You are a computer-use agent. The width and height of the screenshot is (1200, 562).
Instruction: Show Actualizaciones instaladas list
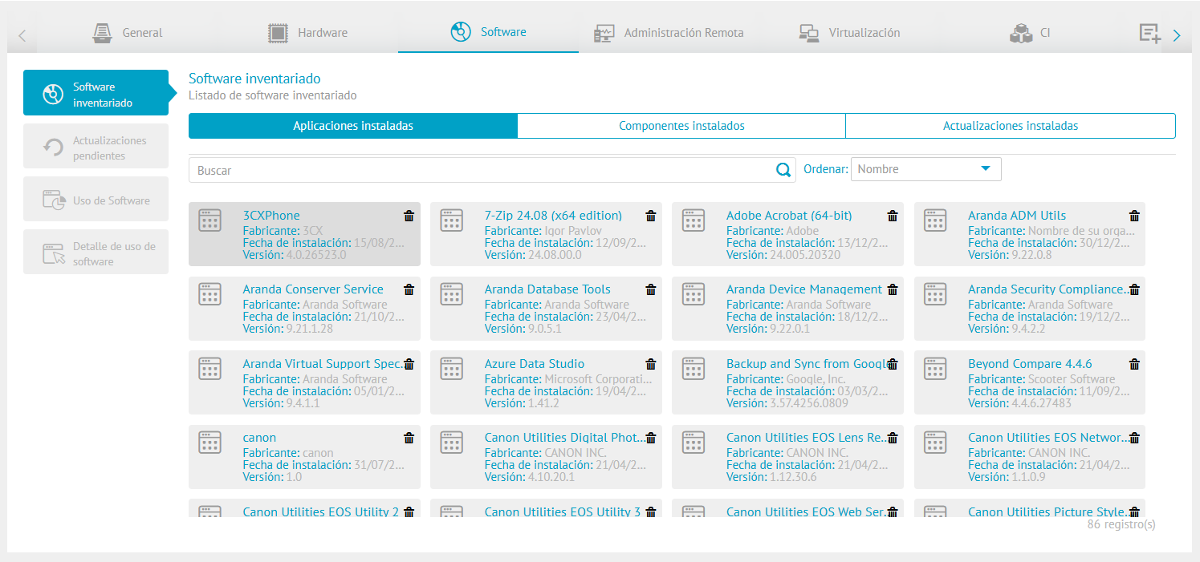(x=1011, y=126)
